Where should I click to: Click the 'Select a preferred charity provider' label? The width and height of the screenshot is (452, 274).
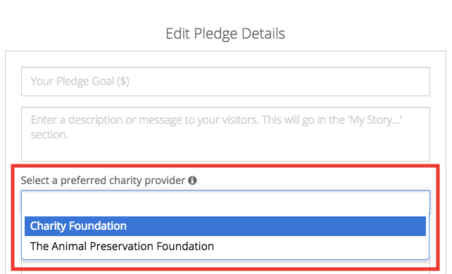(x=103, y=181)
